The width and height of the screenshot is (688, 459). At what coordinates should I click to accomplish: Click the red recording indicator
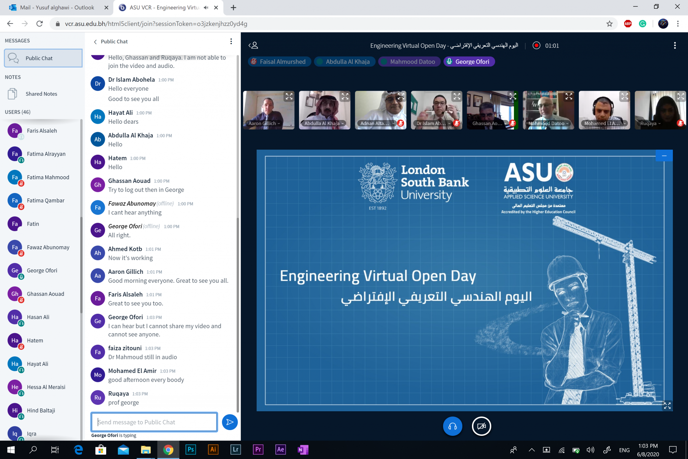[x=536, y=45]
